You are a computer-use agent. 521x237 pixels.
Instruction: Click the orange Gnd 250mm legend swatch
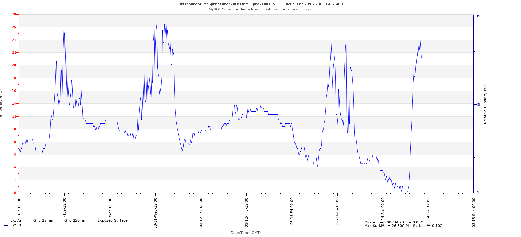point(60,221)
